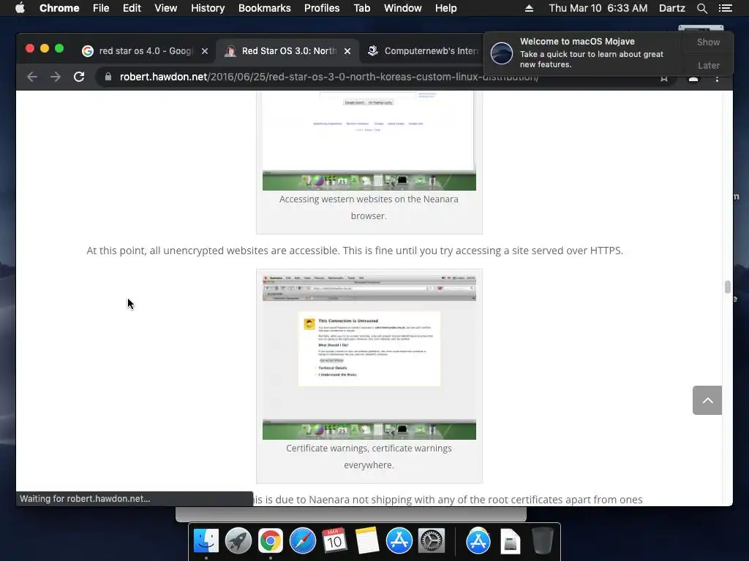Click Show on the Mojave notification

708,42
